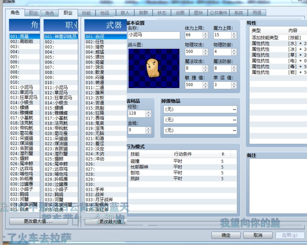
Task: Select weapon 008:散漫
Action: [106, 72]
